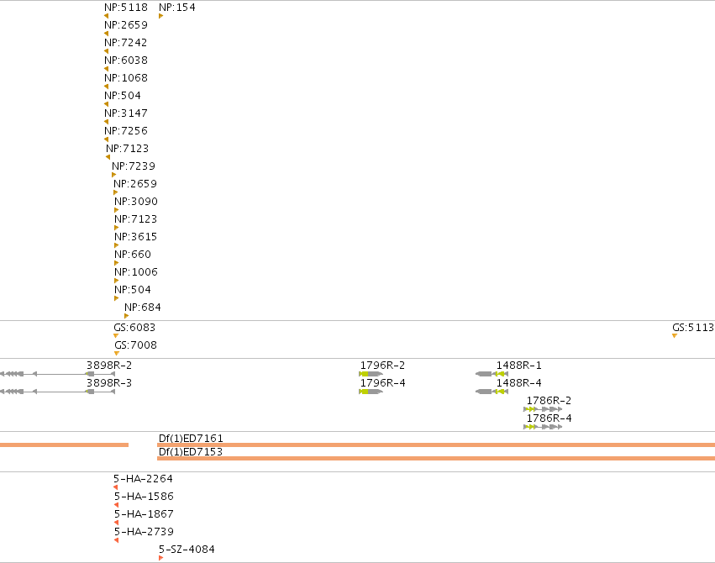
Task: Click the NP:1068 feature label
Action: (x=126, y=78)
